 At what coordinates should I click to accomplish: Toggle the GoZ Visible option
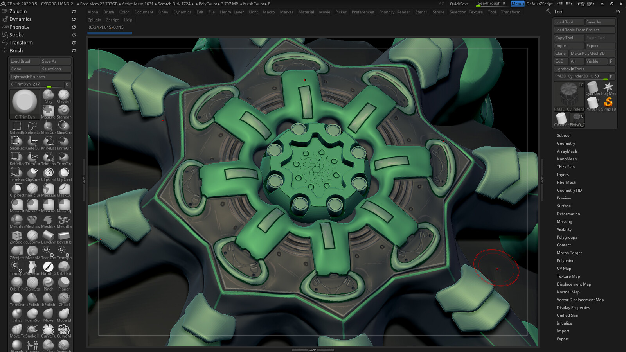click(x=596, y=61)
